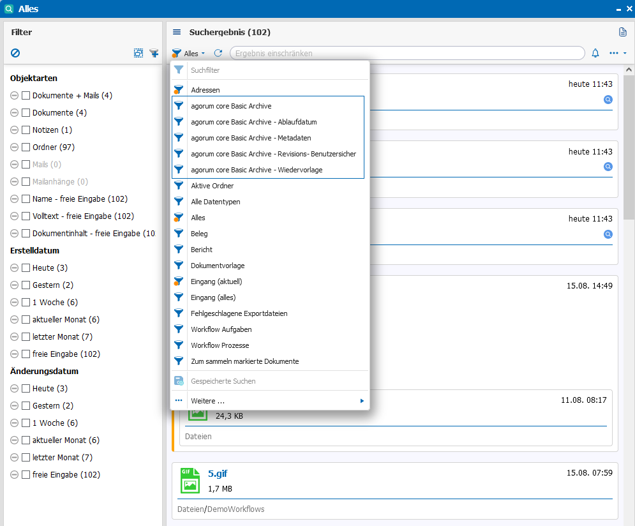Click the document icon in the Suchergebnis header
Image resolution: width=635 pixels, height=526 pixels.
pos(623,32)
